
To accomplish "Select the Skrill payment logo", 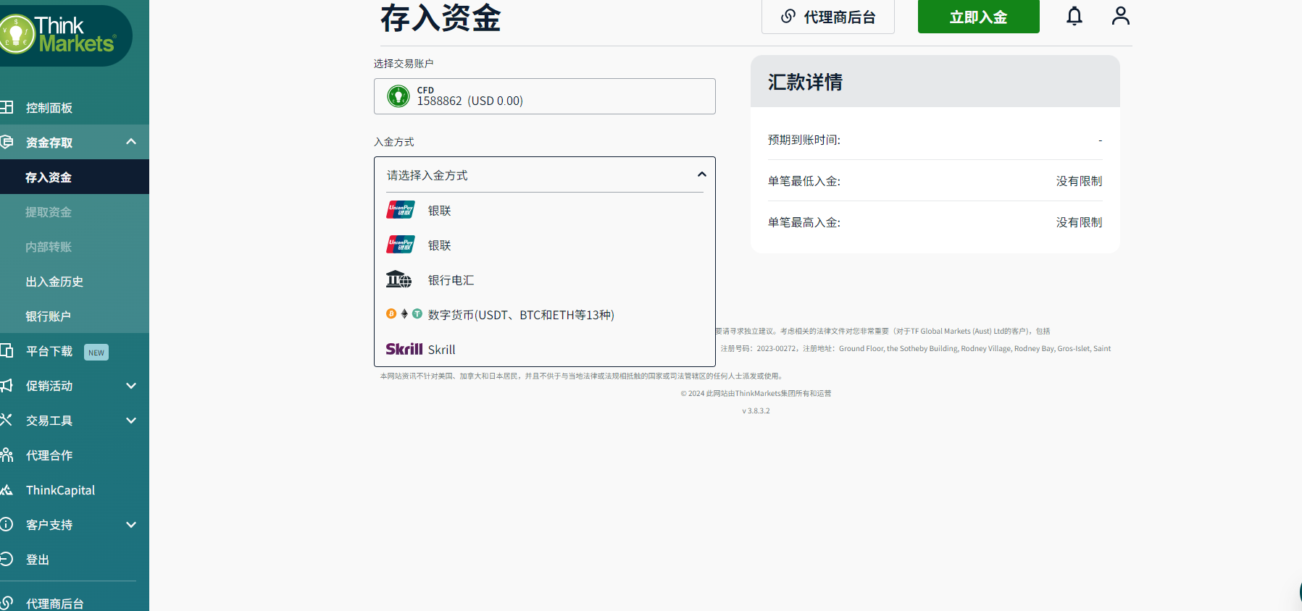I will click(404, 349).
